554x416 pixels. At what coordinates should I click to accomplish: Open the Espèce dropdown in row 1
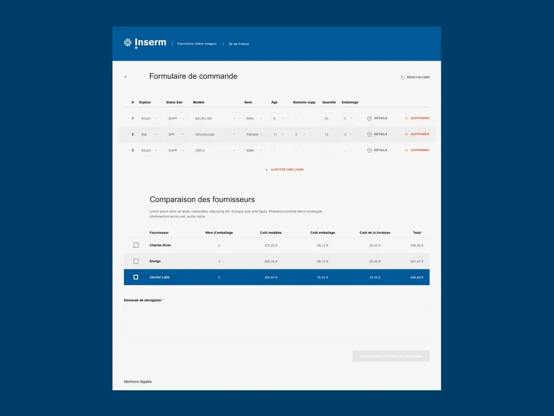point(149,119)
